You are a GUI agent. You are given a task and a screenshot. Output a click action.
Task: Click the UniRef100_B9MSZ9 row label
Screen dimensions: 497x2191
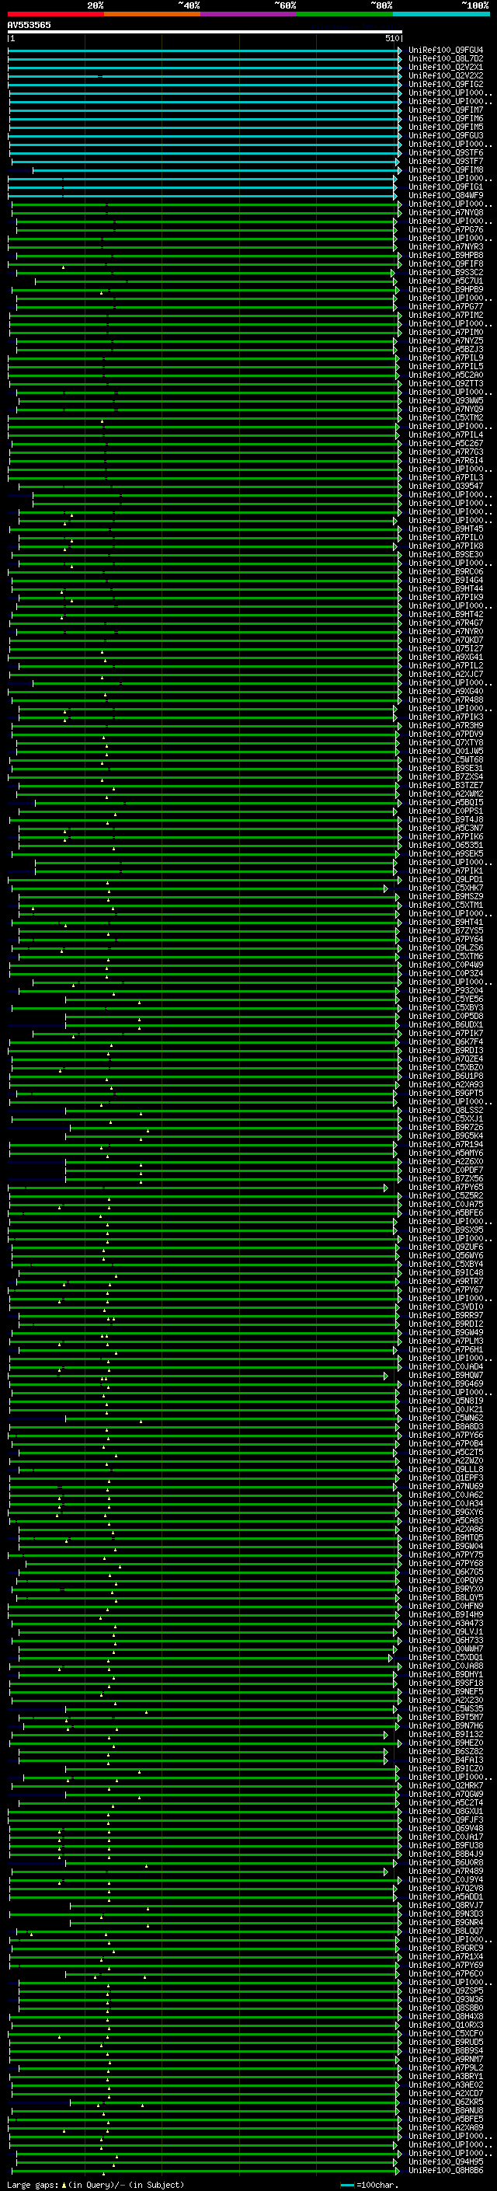[446, 896]
